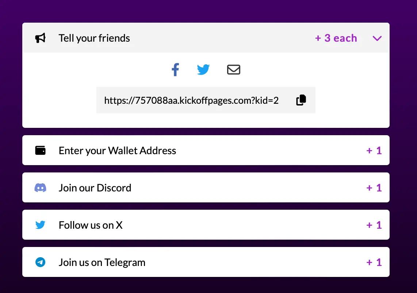Image resolution: width=417 pixels, height=293 pixels.
Task: Click +1 reward on Telegram row
Action: click(x=374, y=262)
